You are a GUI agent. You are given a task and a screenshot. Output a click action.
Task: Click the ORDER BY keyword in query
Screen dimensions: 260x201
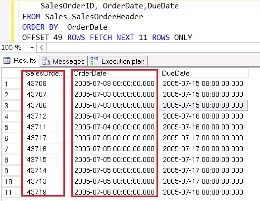[x=40, y=27]
